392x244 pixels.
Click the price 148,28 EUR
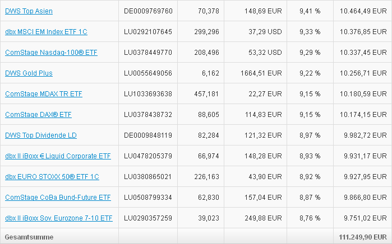click(x=263, y=156)
